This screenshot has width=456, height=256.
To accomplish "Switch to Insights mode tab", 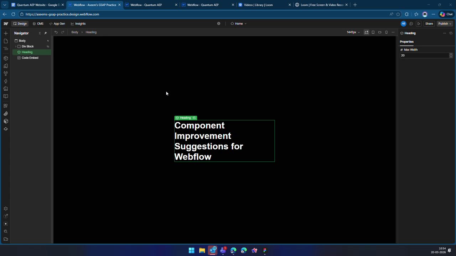I will [78, 23].
